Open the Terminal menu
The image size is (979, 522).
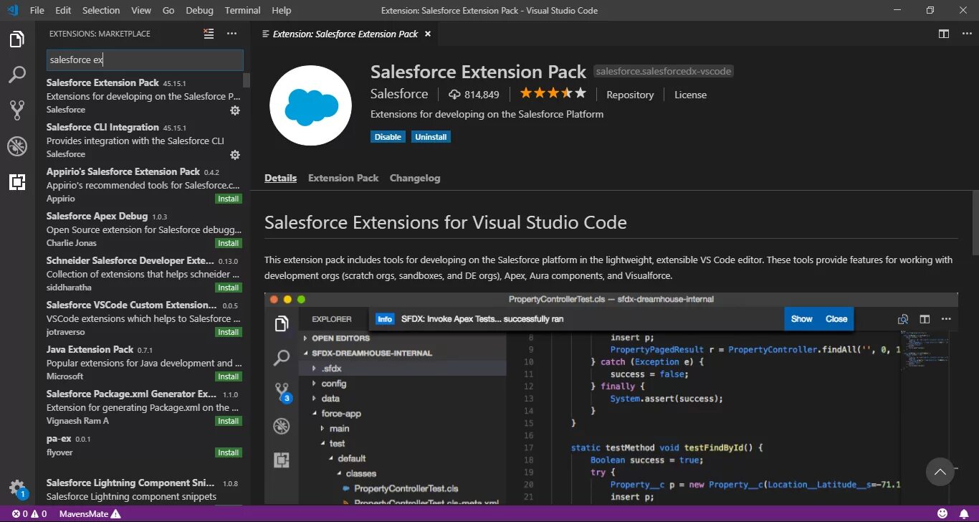[242, 10]
